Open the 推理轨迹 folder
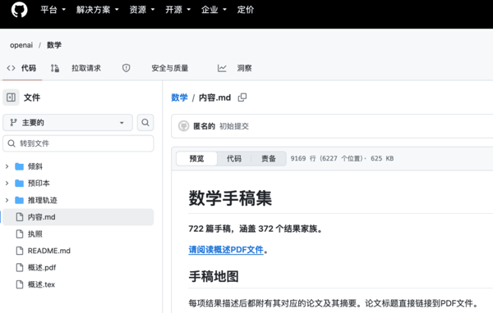 43,200
